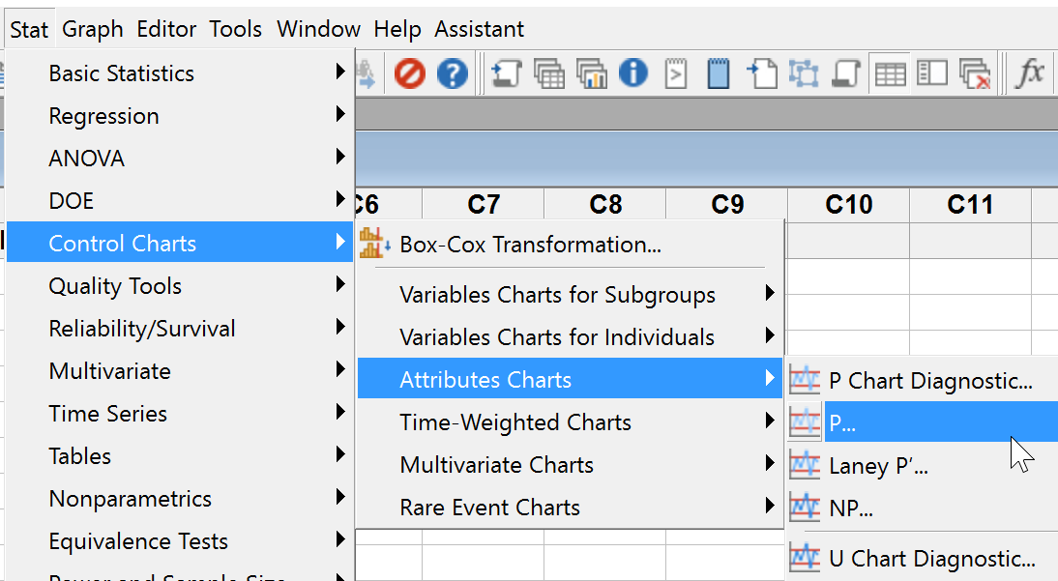
Task: Select Basic Statistics from the Stat menu
Action: click(x=121, y=73)
